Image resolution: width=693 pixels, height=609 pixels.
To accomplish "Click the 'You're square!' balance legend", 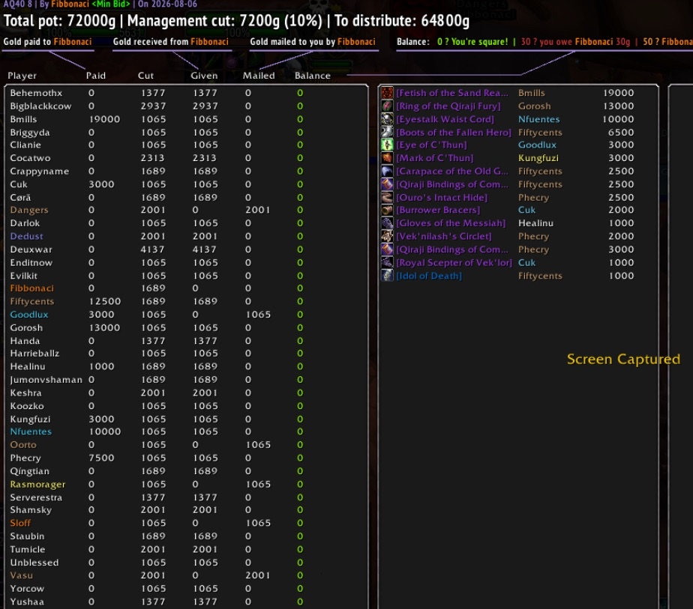I will point(472,42).
